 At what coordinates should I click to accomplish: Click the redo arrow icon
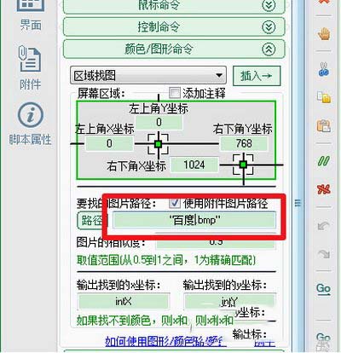(x=323, y=253)
